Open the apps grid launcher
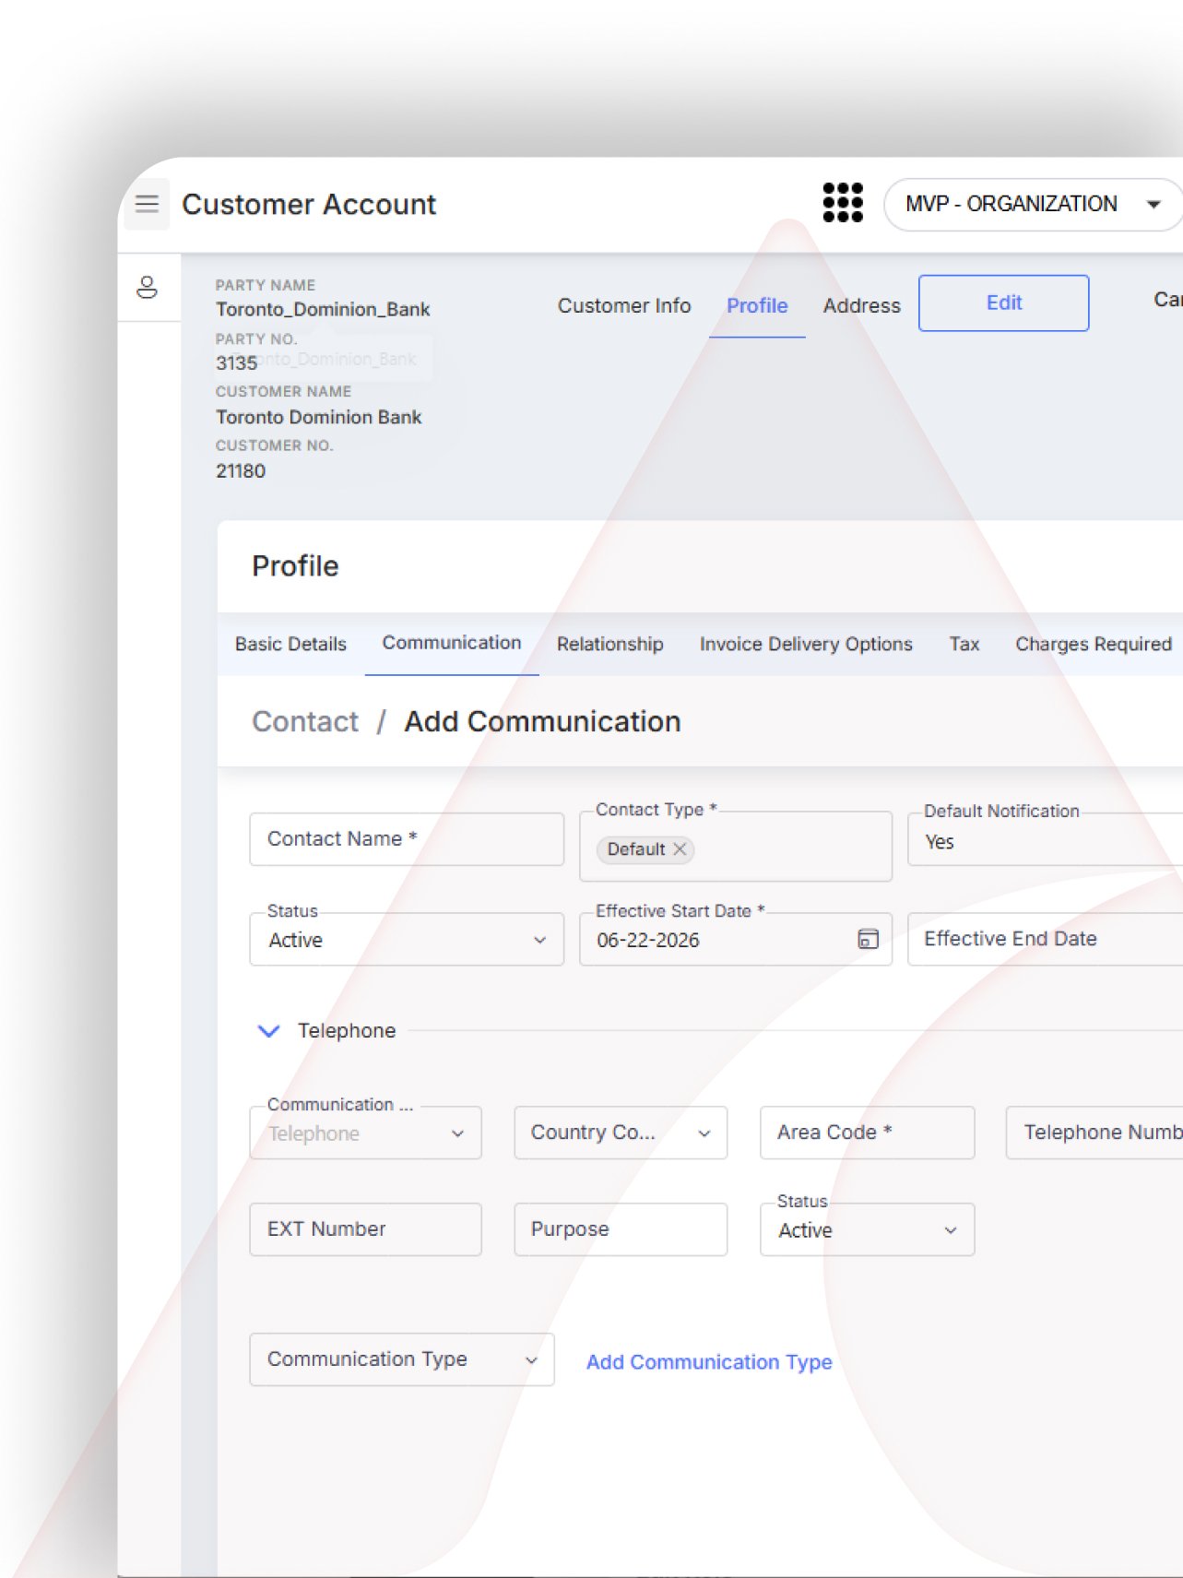Screen dimensions: 1183x1578 pyautogui.click(x=843, y=203)
